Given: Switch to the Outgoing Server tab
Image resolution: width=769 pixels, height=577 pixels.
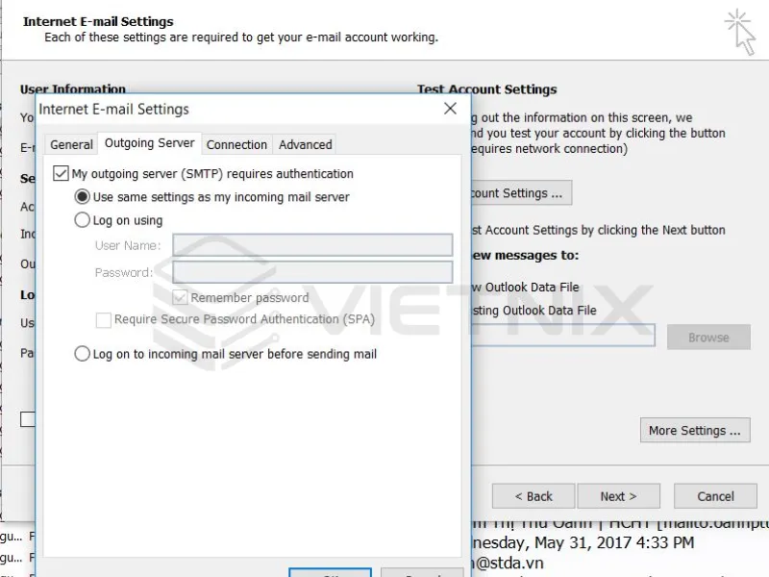Looking at the screenshot, I should (x=149, y=144).
